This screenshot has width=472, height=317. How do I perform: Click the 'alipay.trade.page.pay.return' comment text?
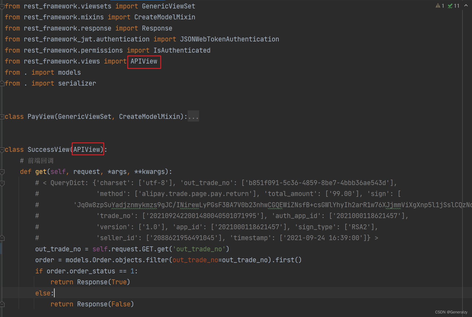click(195, 194)
